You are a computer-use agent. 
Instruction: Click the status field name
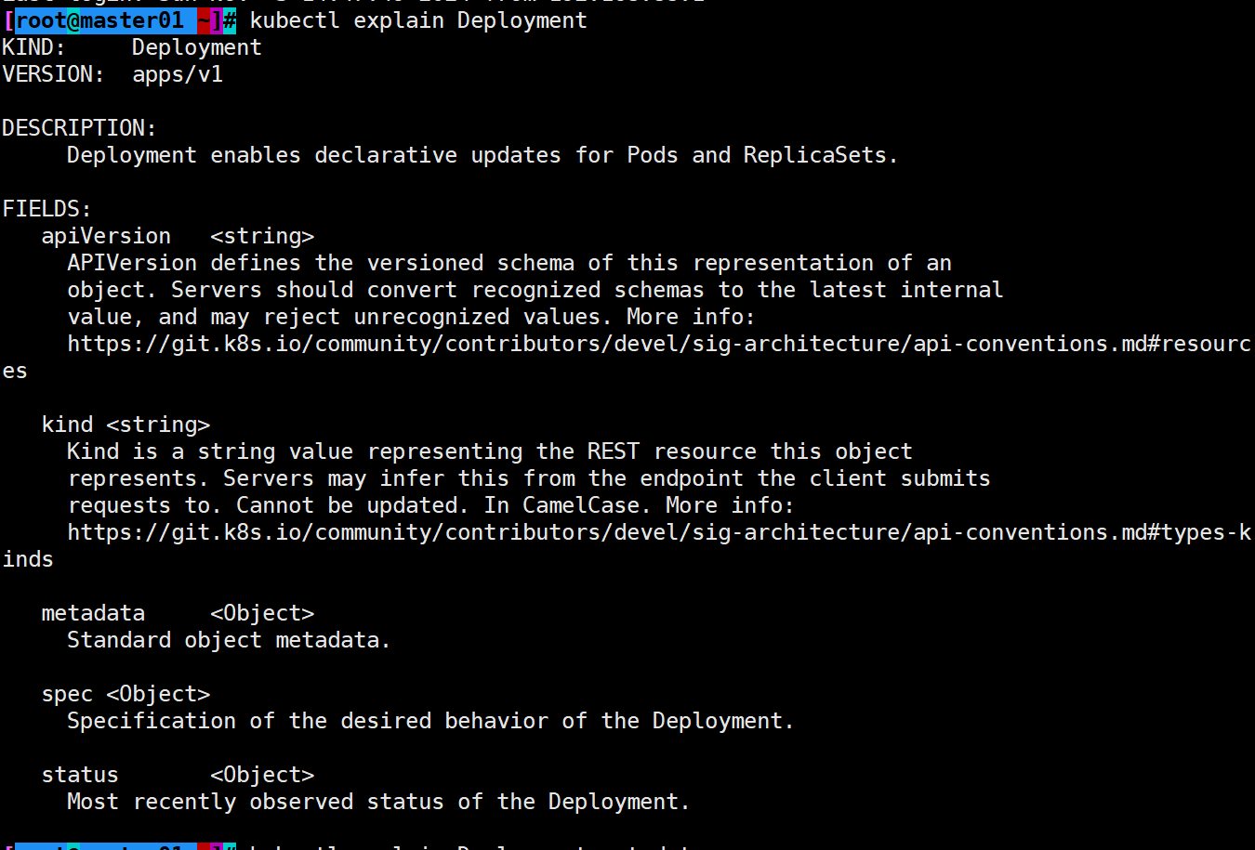point(80,775)
